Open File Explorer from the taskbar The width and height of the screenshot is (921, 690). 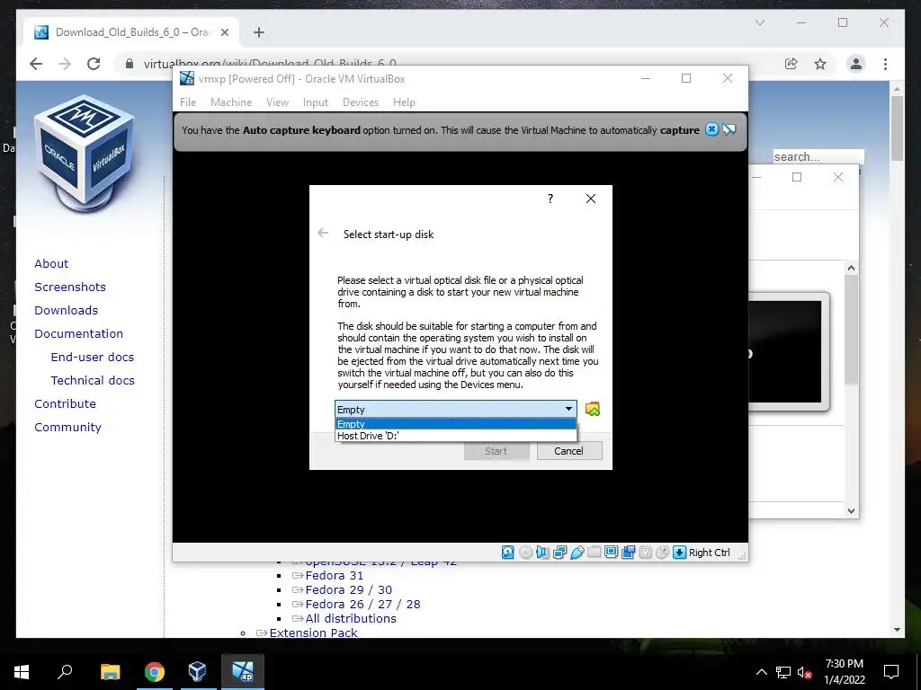click(x=110, y=672)
